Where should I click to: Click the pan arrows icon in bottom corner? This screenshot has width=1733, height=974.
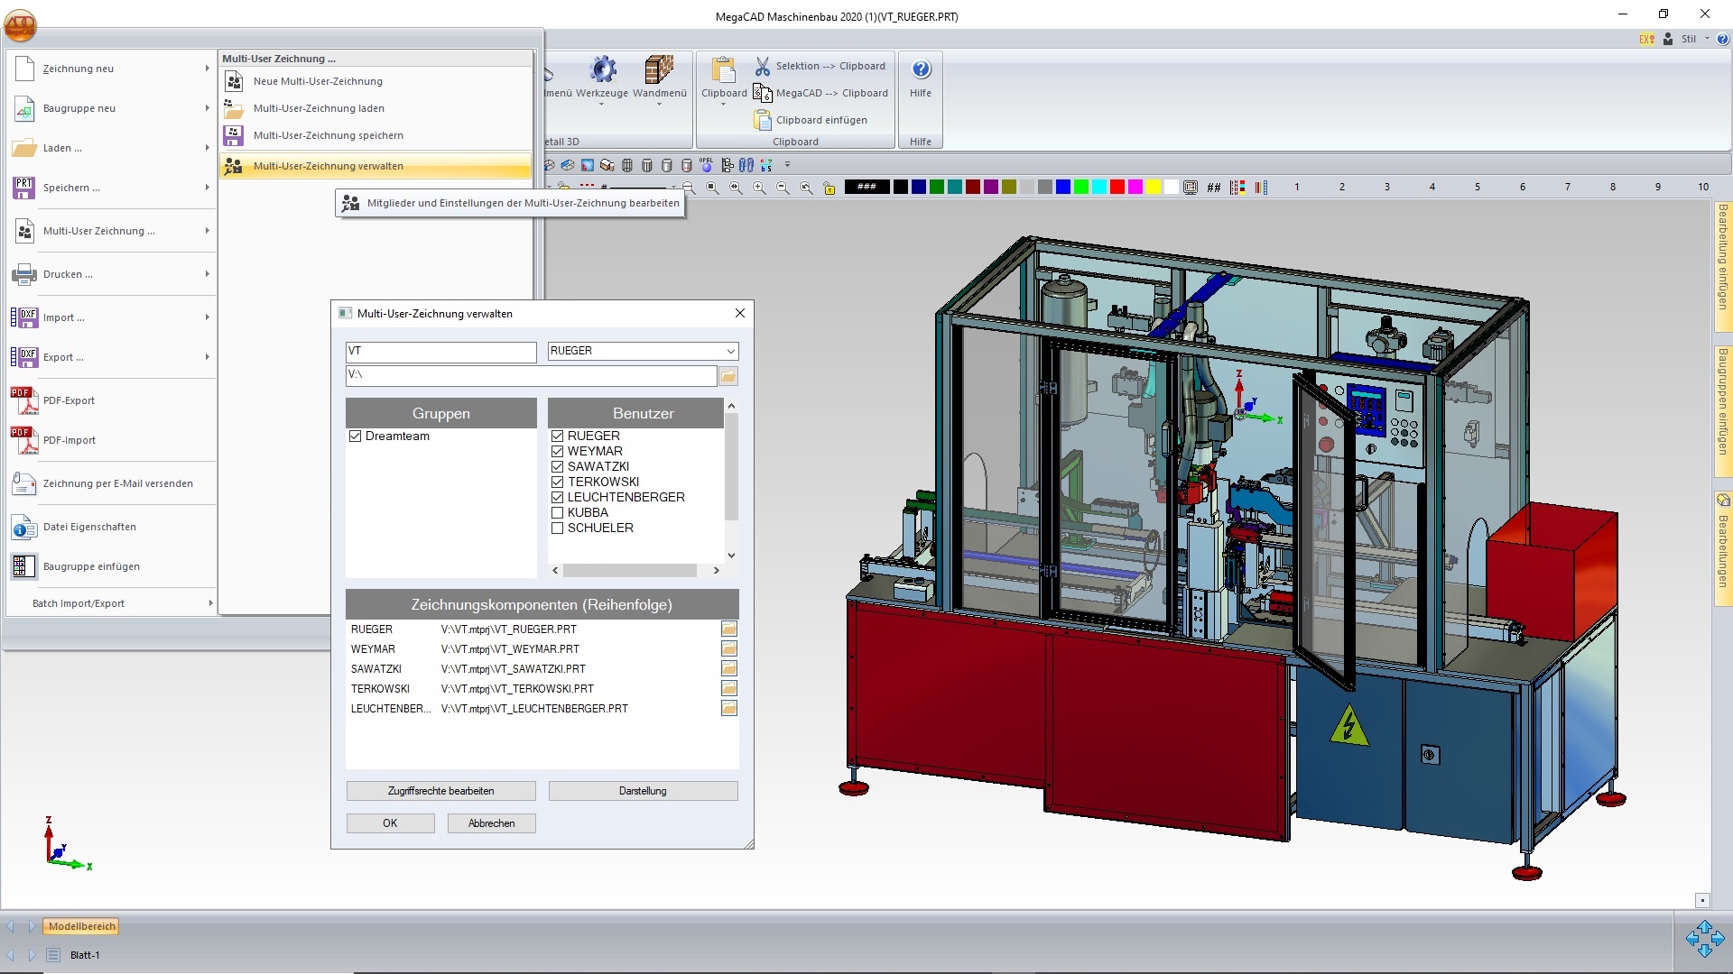(x=1704, y=939)
